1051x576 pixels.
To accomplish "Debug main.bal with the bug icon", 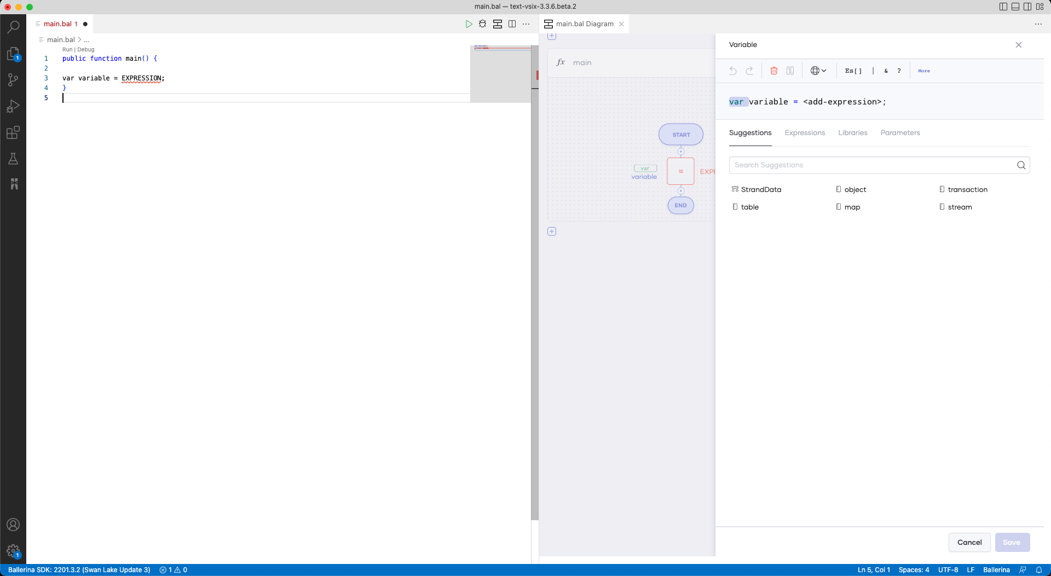I will click(483, 24).
